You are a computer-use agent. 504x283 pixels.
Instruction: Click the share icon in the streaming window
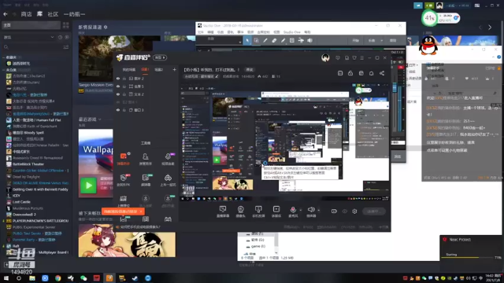382,73
